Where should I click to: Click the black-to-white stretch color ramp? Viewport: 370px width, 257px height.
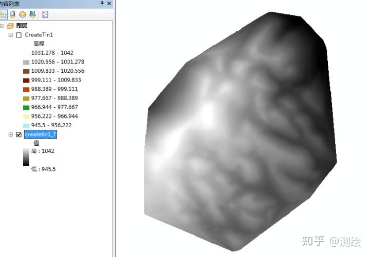26,157
